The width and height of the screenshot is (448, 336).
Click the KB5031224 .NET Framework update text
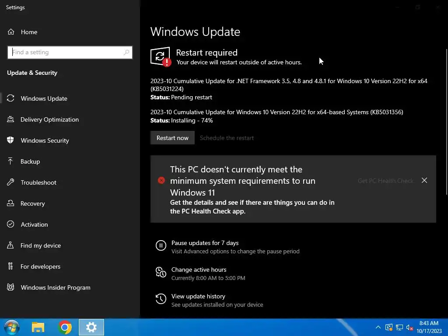click(x=289, y=85)
